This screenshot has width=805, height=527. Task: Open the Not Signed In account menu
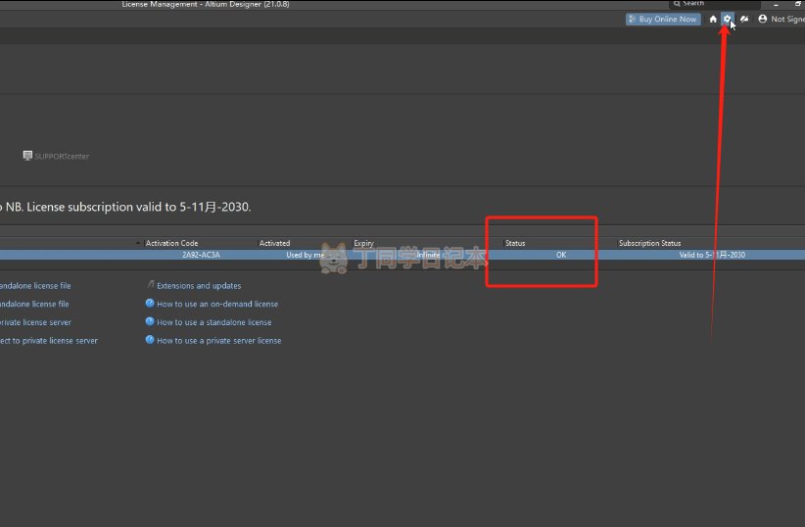tap(781, 19)
